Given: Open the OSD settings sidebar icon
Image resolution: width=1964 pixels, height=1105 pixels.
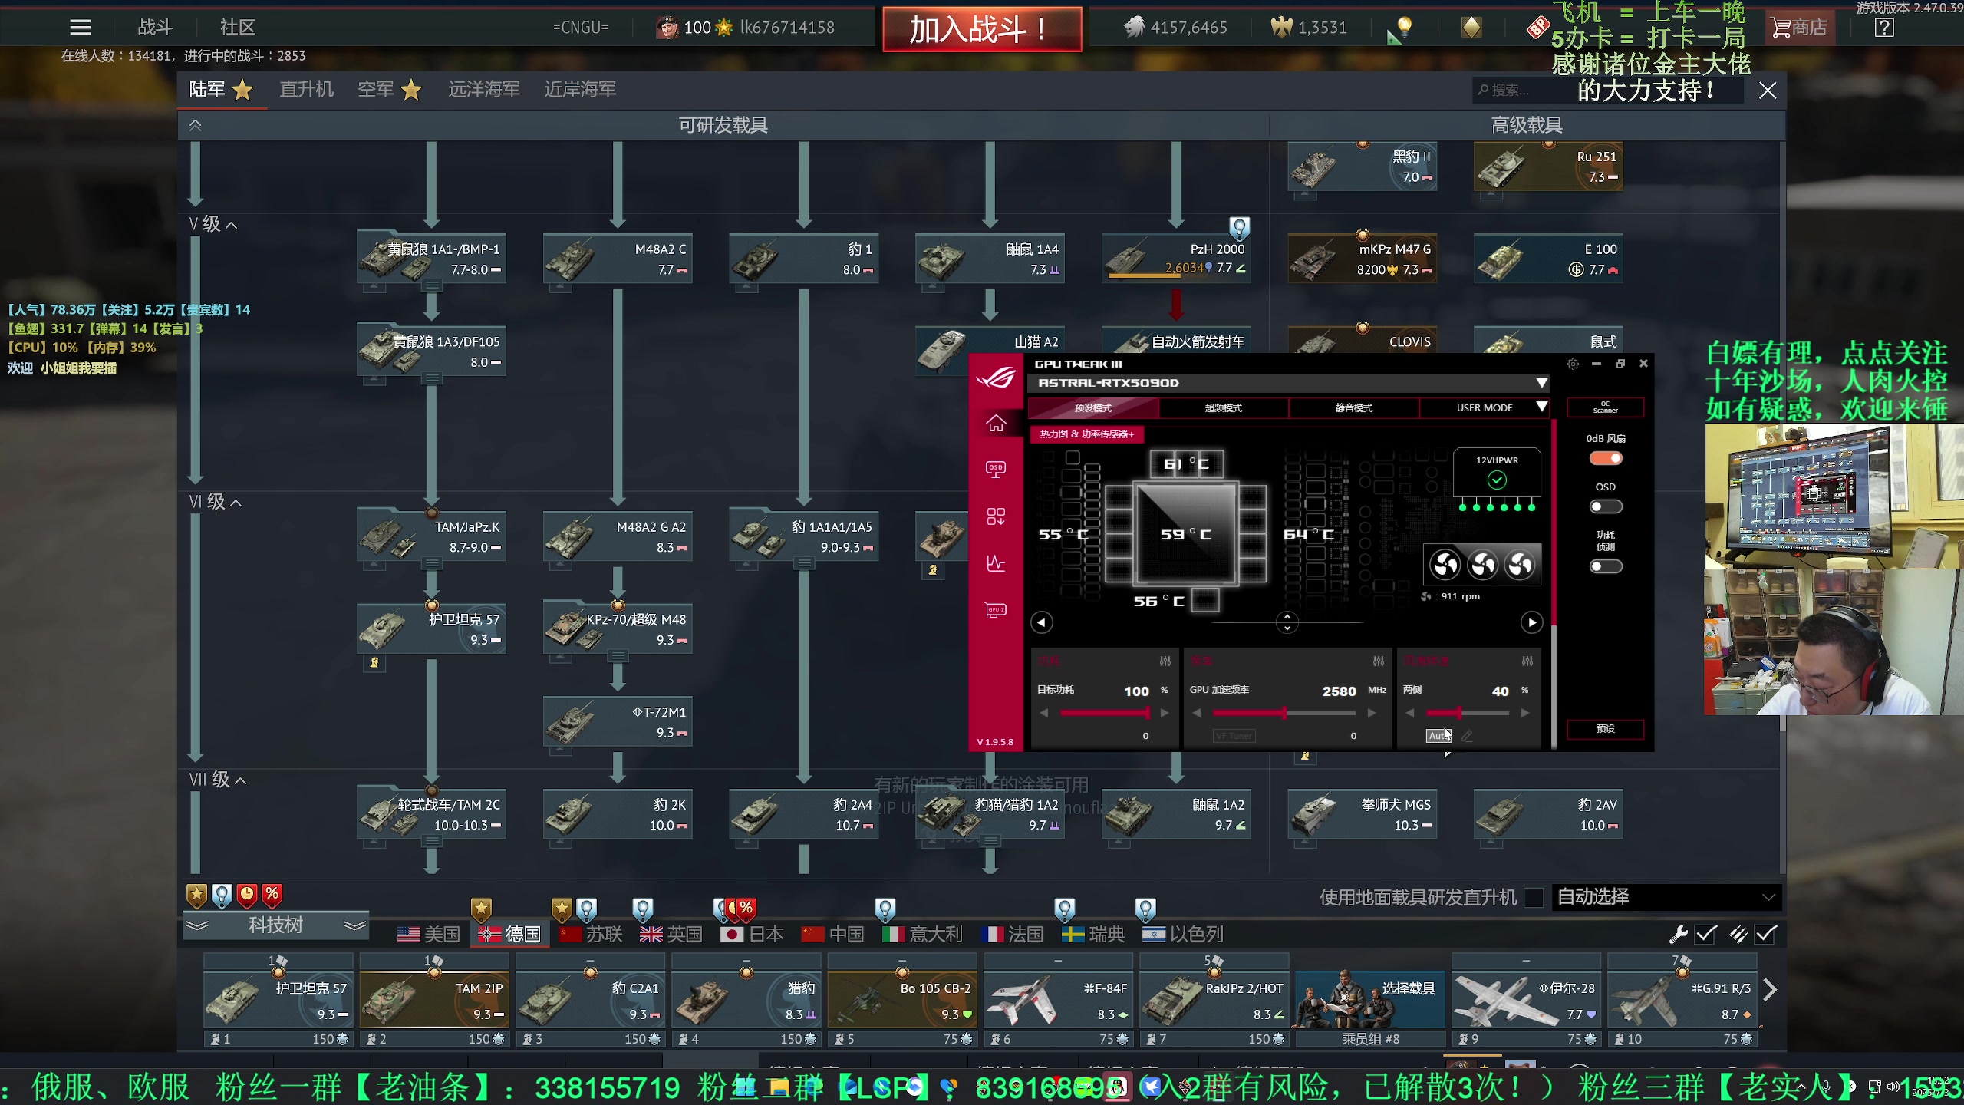Looking at the screenshot, I should (996, 470).
